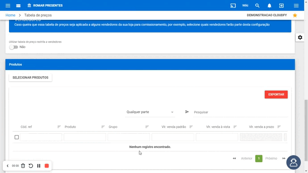This screenshot has height=173, width=308.
Task: Select page 1 in pagination
Action: pyautogui.click(x=259, y=158)
